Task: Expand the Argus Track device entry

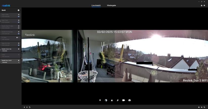Action: coord(1,21)
